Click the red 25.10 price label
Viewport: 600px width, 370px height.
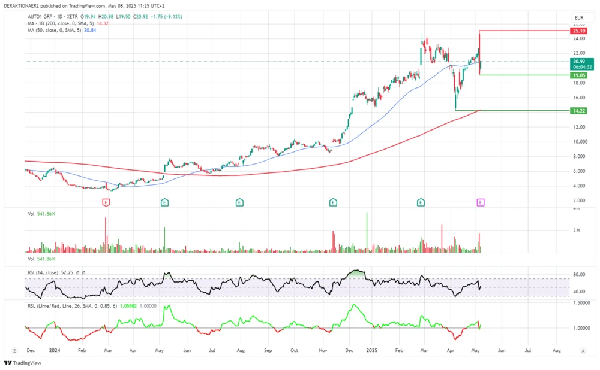pyautogui.click(x=579, y=31)
